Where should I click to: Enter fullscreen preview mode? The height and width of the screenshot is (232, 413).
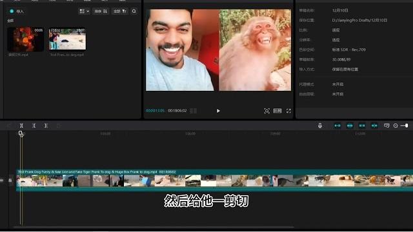click(288, 111)
